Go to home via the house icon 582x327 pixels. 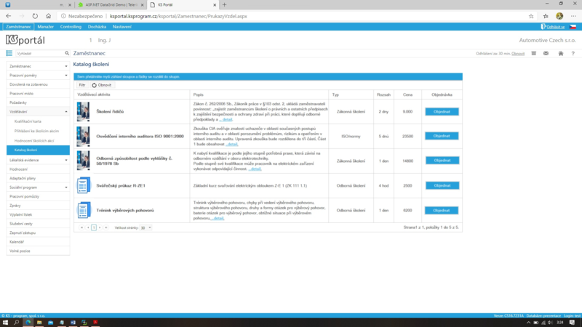click(x=561, y=53)
